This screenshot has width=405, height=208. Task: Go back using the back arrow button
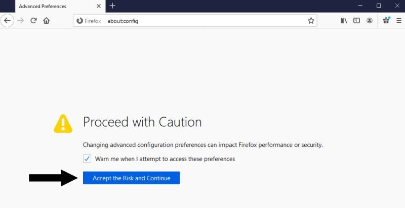tap(7, 21)
